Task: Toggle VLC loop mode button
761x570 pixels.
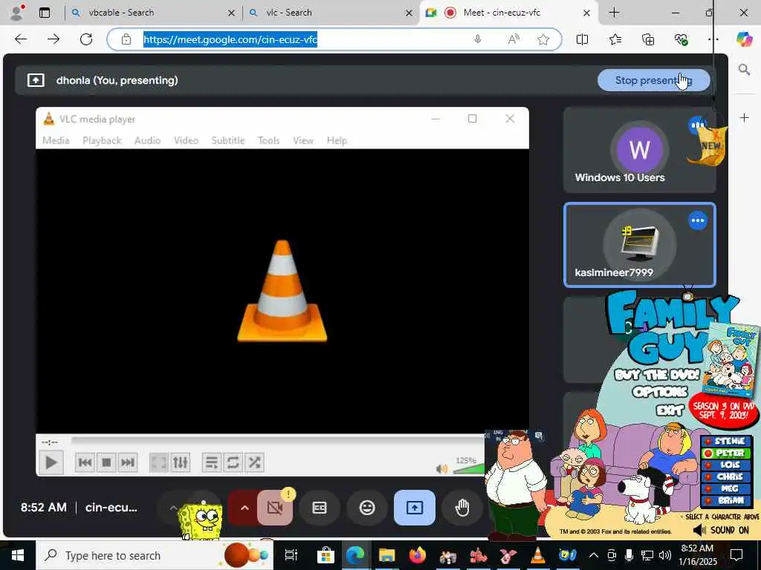Action: (x=233, y=462)
